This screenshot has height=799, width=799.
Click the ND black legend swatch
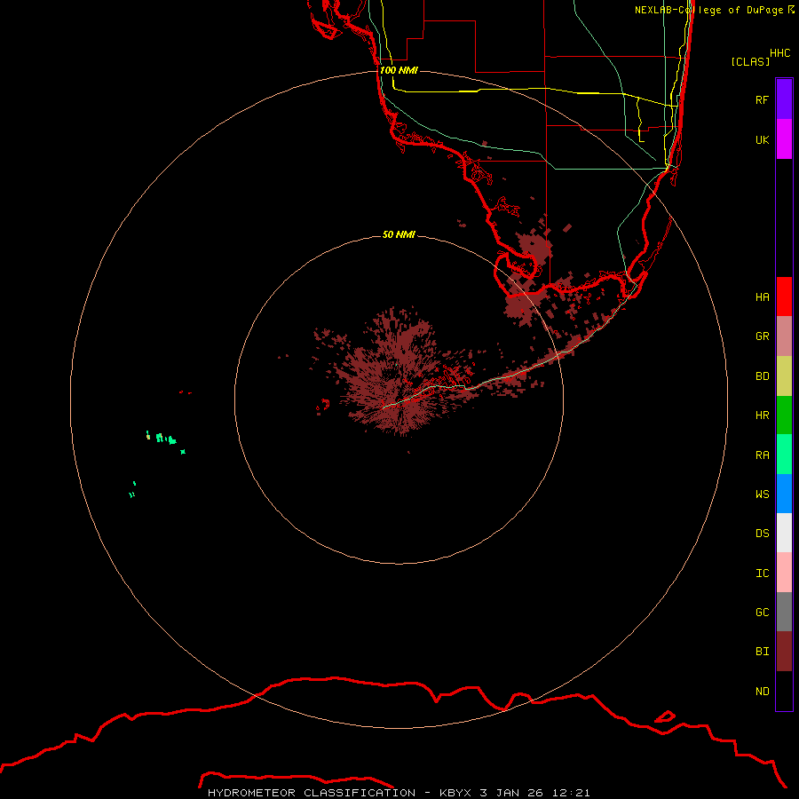[x=784, y=691]
